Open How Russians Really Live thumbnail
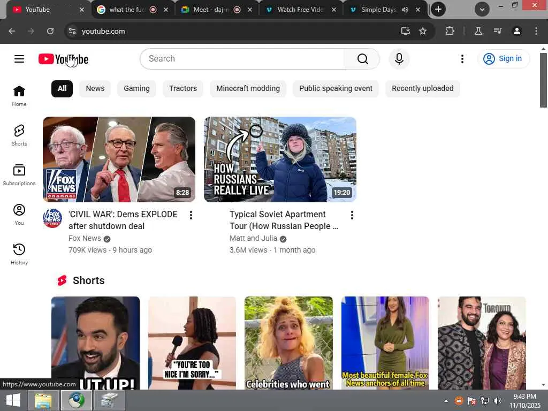 tap(280, 159)
